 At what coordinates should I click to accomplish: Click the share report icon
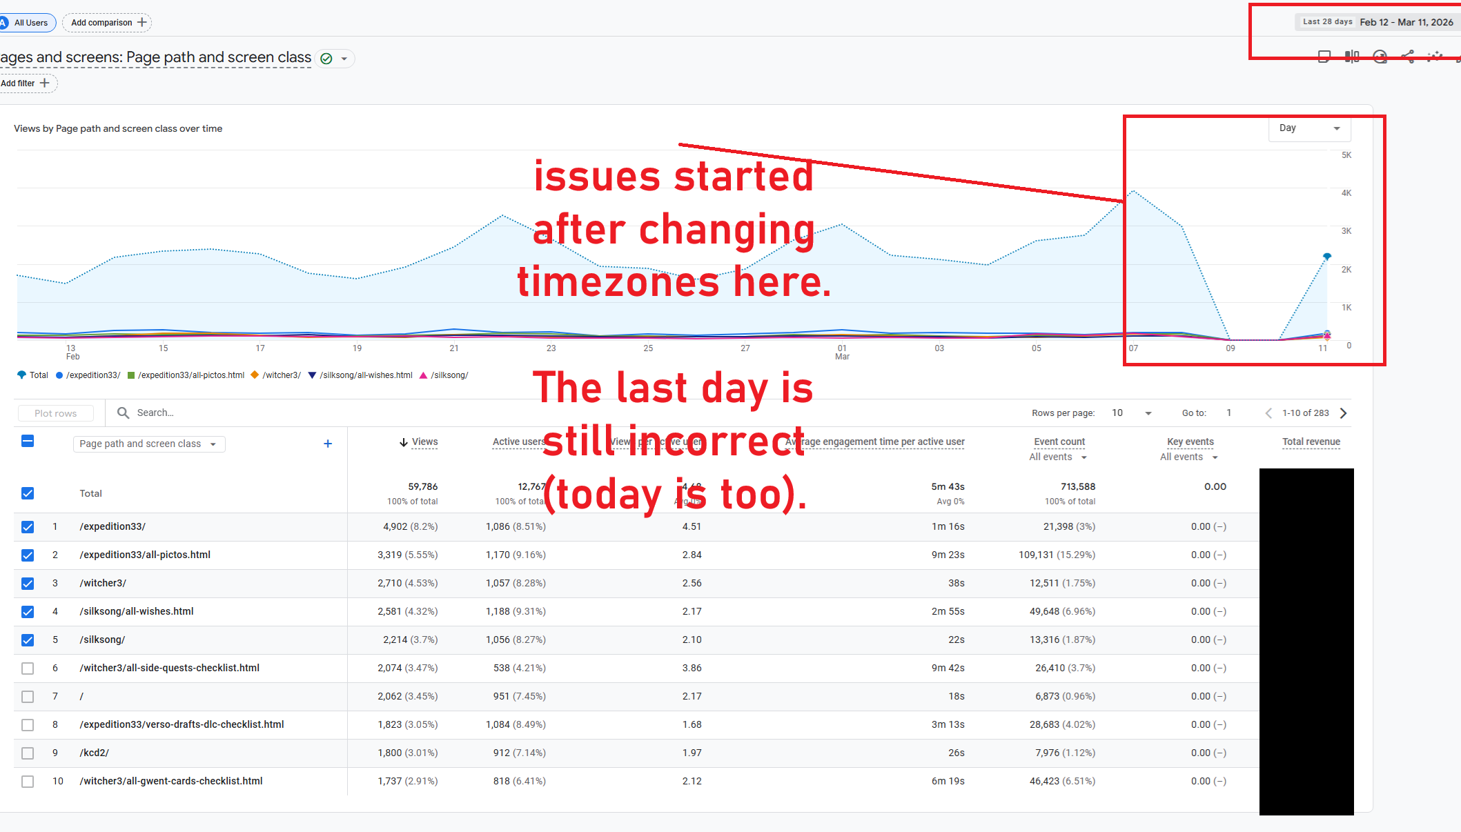(x=1407, y=57)
